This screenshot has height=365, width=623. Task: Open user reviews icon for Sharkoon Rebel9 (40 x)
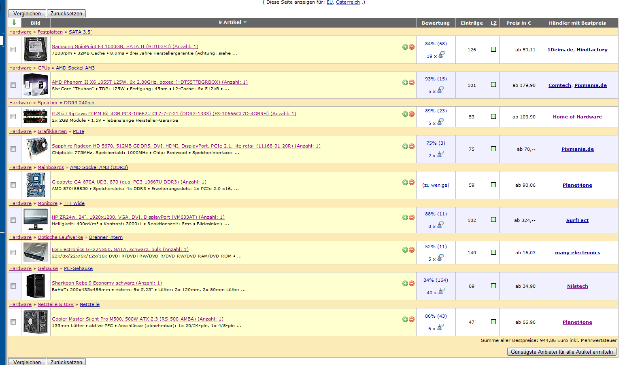pyautogui.click(x=442, y=291)
